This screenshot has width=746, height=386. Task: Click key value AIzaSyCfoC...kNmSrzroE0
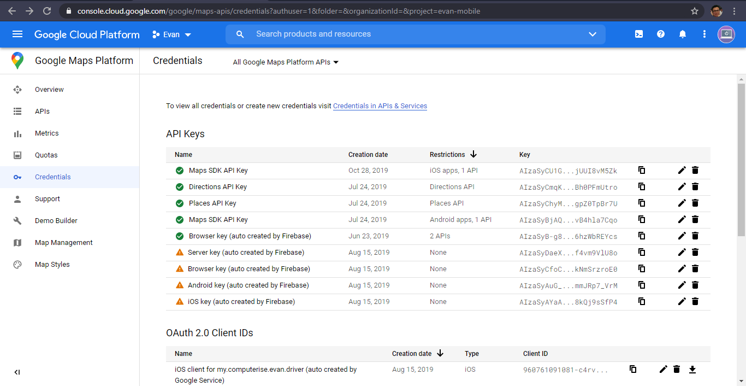tap(569, 269)
